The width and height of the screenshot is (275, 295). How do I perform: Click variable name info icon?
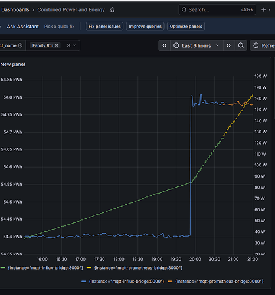tap(20, 45)
